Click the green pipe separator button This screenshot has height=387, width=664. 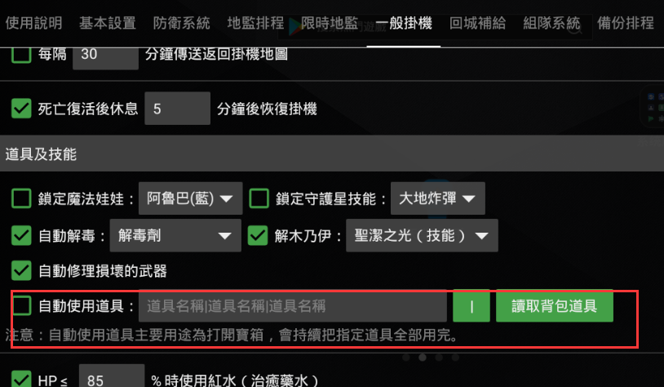471,305
